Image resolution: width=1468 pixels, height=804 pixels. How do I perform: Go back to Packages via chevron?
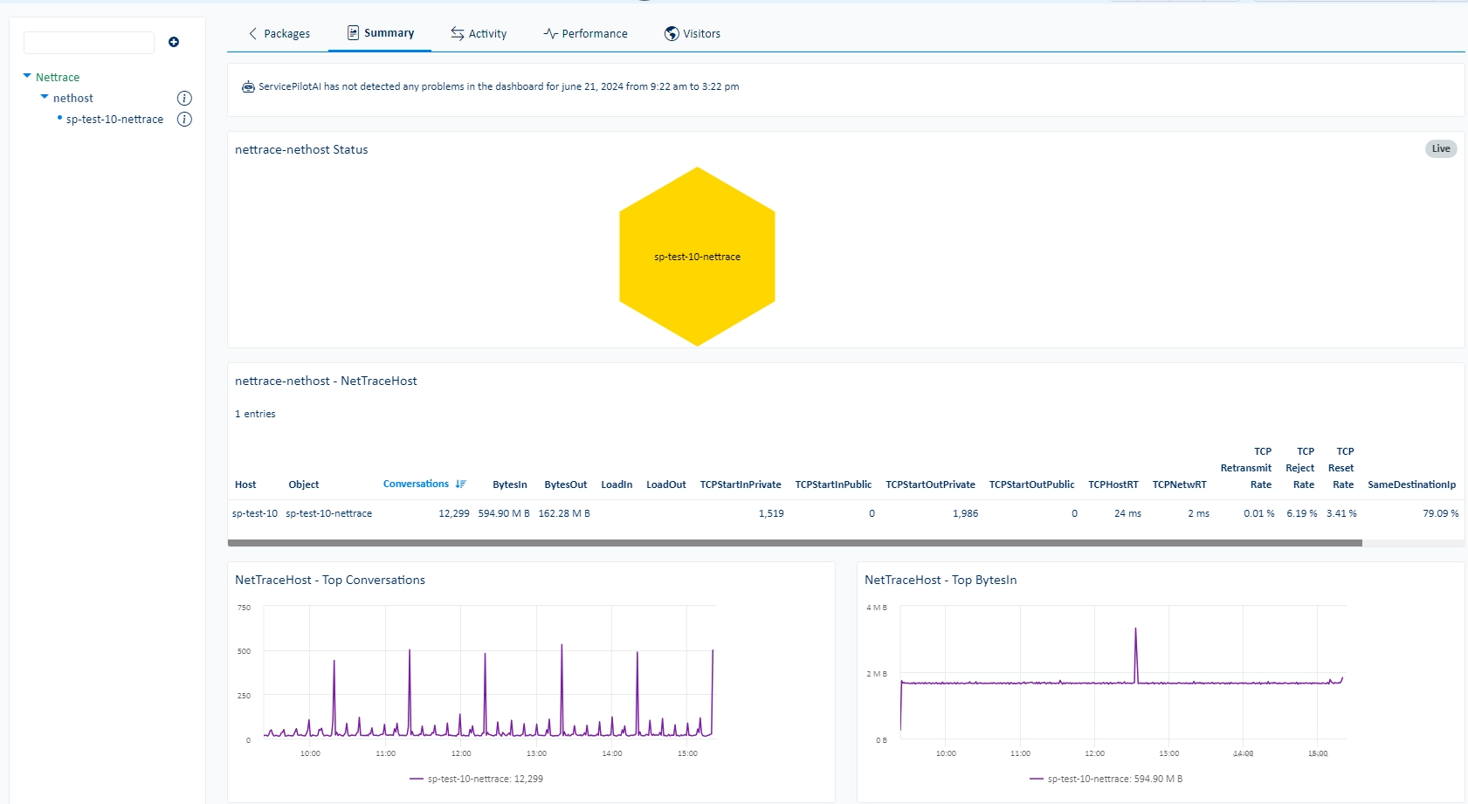[253, 33]
